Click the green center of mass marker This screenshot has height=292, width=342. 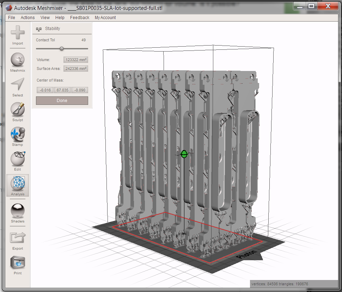click(184, 154)
